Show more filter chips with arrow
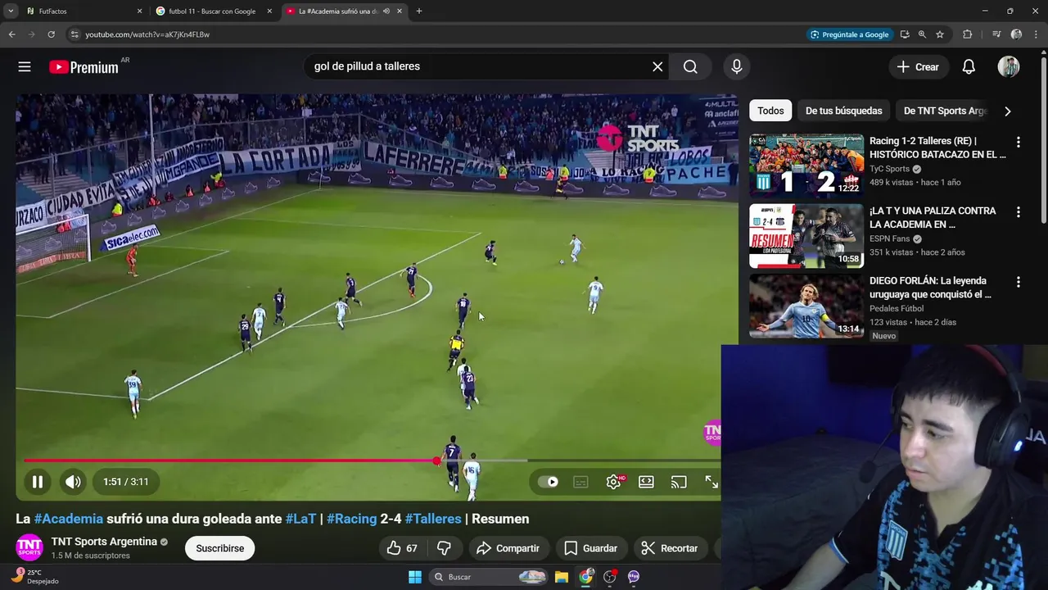1048x590 pixels. coord(1008,111)
